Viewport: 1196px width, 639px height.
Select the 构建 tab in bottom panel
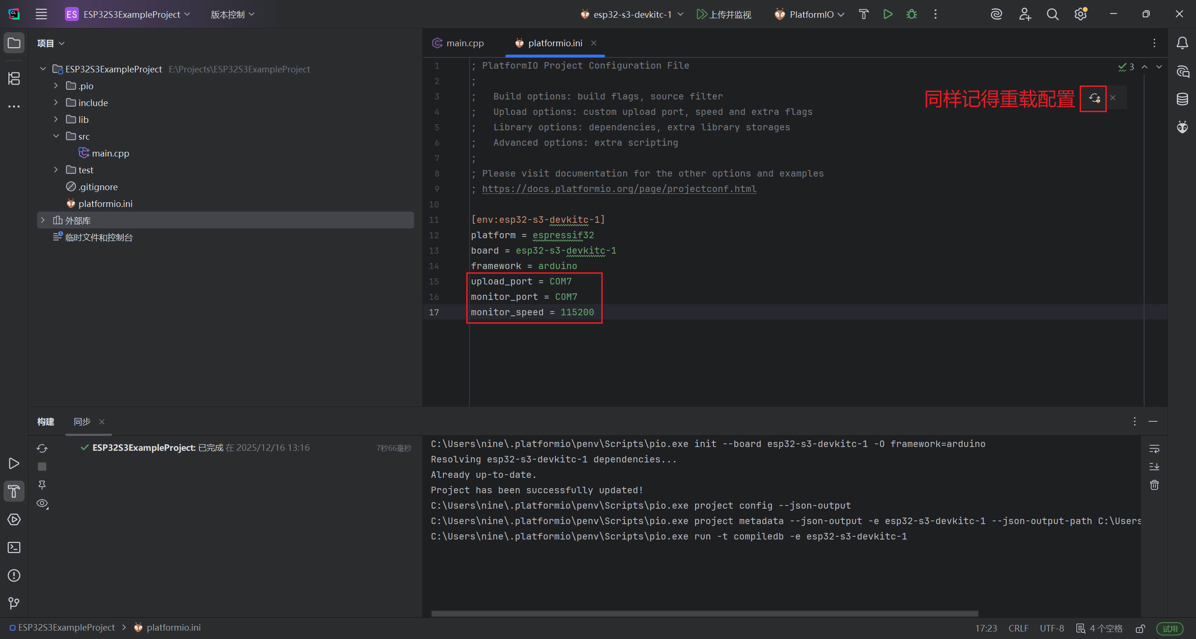(46, 422)
